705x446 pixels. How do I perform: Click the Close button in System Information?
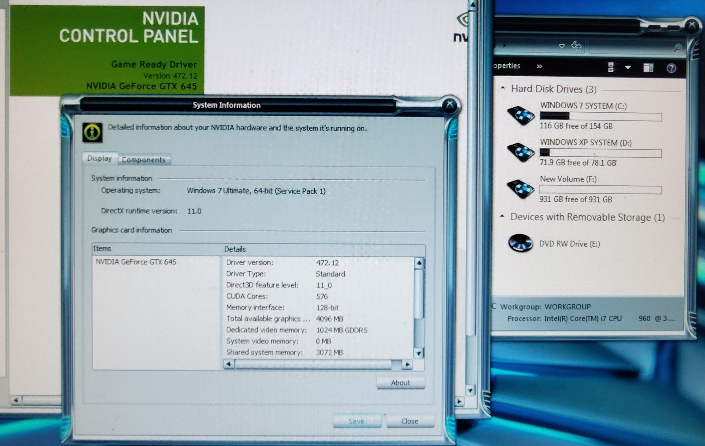click(410, 421)
